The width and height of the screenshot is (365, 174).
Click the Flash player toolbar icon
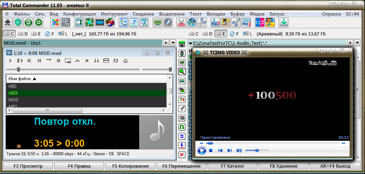(168, 23)
